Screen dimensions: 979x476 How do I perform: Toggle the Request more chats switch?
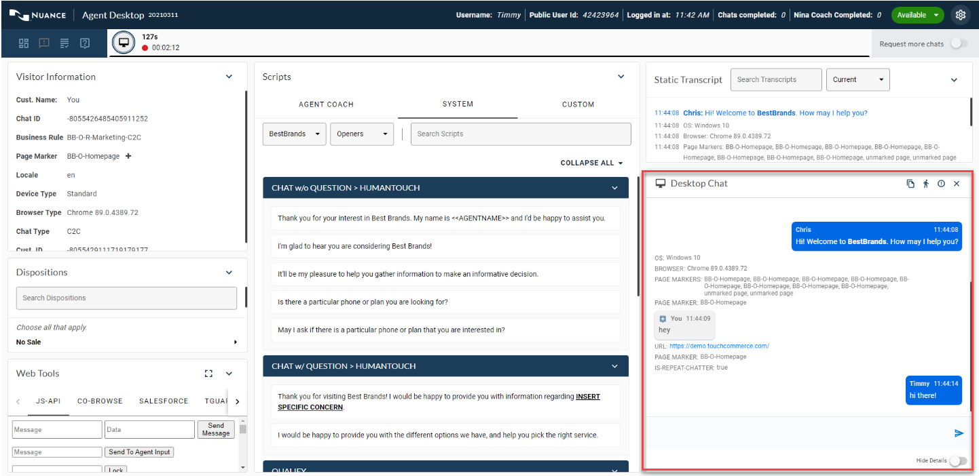[958, 43]
